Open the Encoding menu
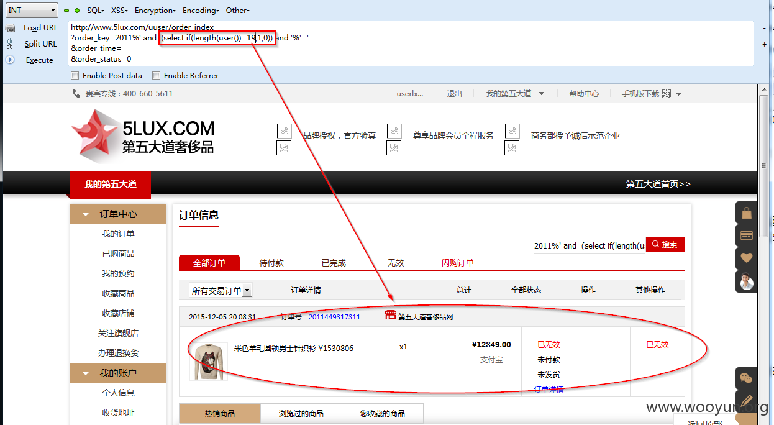The image size is (774, 425). pyautogui.click(x=200, y=11)
